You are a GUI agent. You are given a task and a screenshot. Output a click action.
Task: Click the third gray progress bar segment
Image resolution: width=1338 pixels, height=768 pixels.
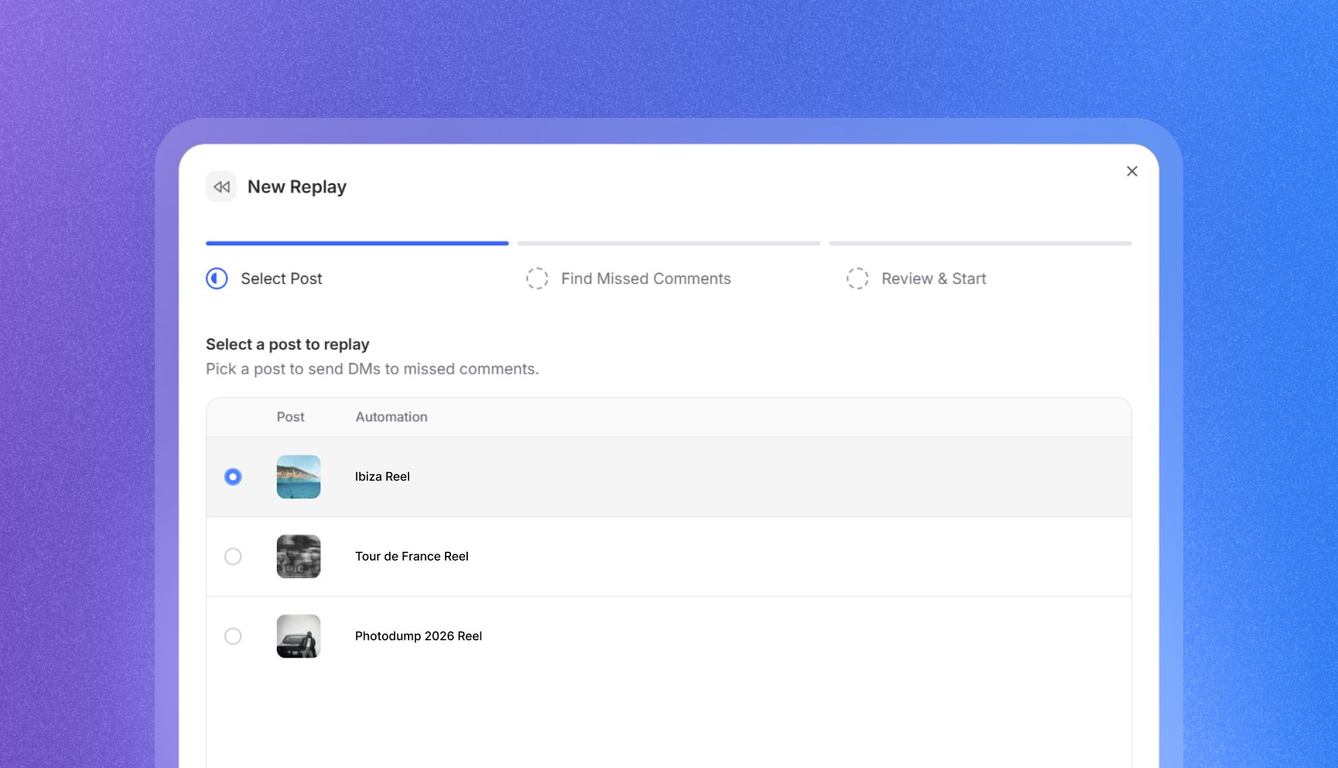[980, 243]
